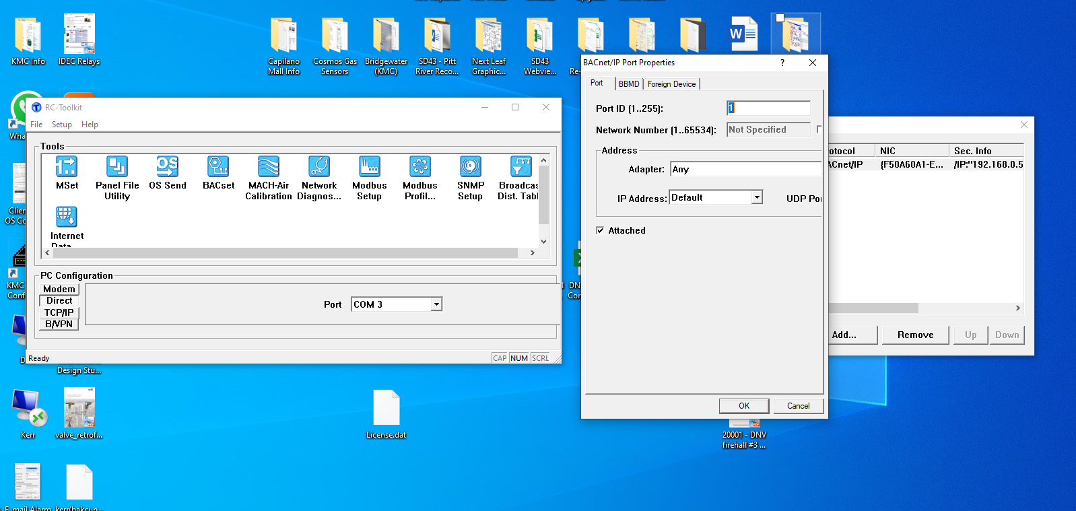Select the BACnet/IP row in port list

pyautogui.click(x=926, y=164)
